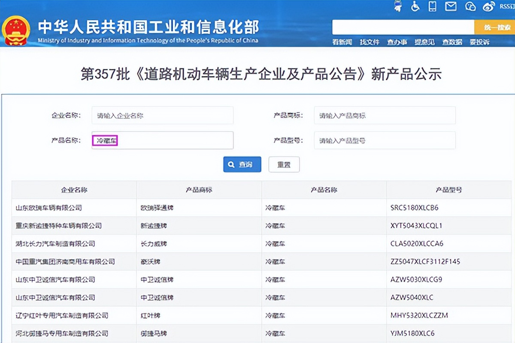The image size is (515, 343).
Task: Open the WeChat sharing icon
Action: [470, 7]
